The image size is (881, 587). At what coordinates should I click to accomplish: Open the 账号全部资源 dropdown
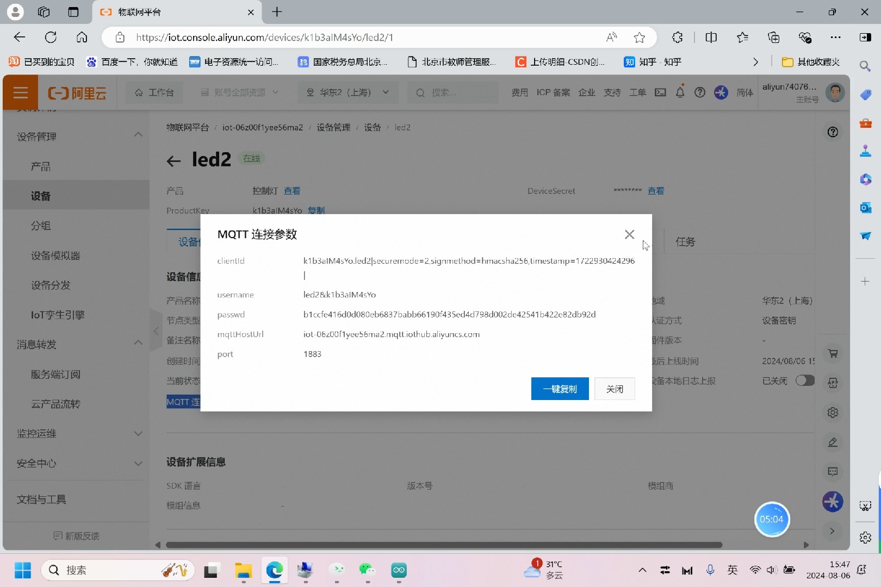tap(239, 92)
